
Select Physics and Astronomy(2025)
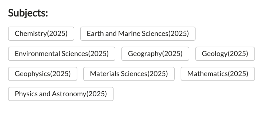(61, 94)
